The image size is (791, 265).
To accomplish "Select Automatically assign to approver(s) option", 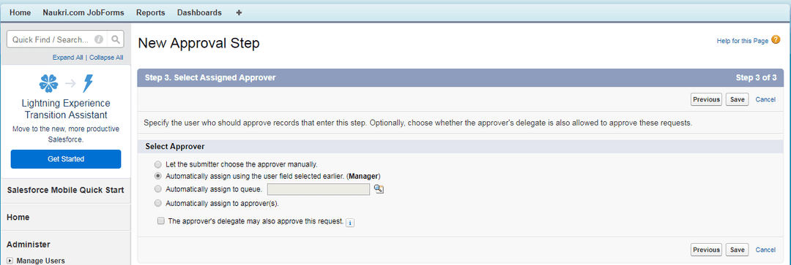I will (x=158, y=204).
